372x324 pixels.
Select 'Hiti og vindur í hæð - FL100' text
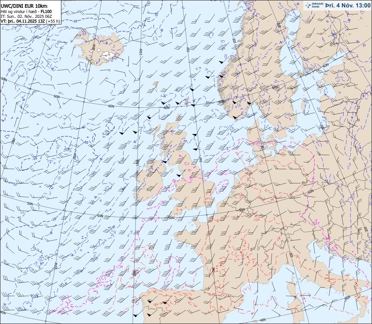(26, 12)
